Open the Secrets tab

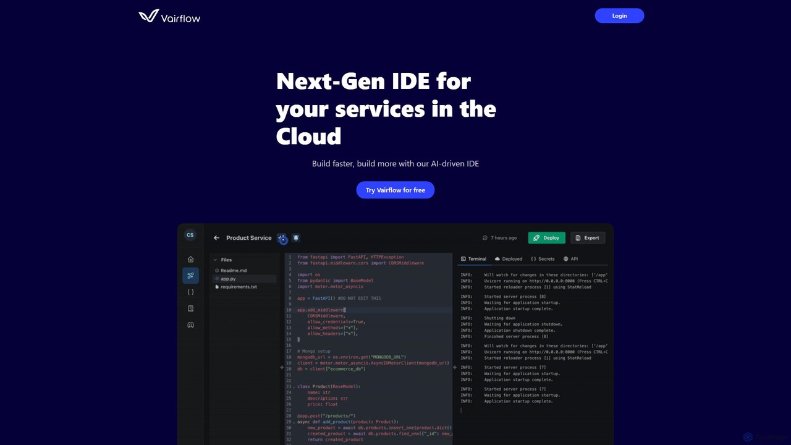click(x=543, y=259)
